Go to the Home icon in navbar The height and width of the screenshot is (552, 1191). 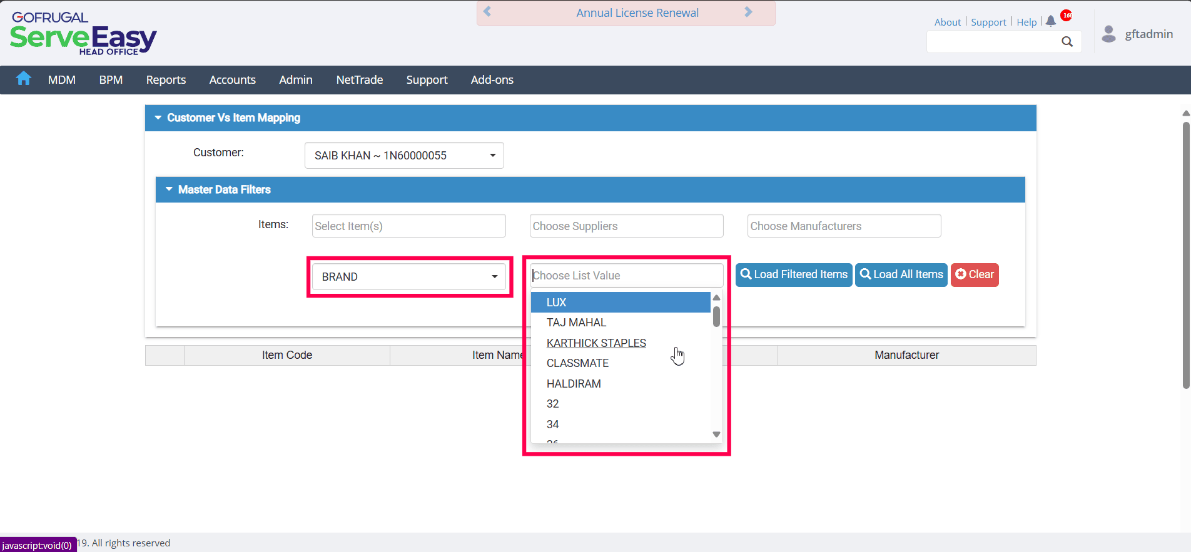tap(24, 79)
